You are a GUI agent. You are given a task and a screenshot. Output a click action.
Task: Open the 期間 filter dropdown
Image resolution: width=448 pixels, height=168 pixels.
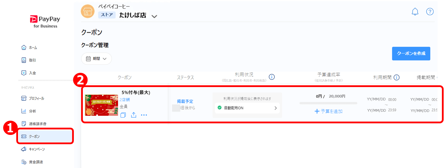96,59
